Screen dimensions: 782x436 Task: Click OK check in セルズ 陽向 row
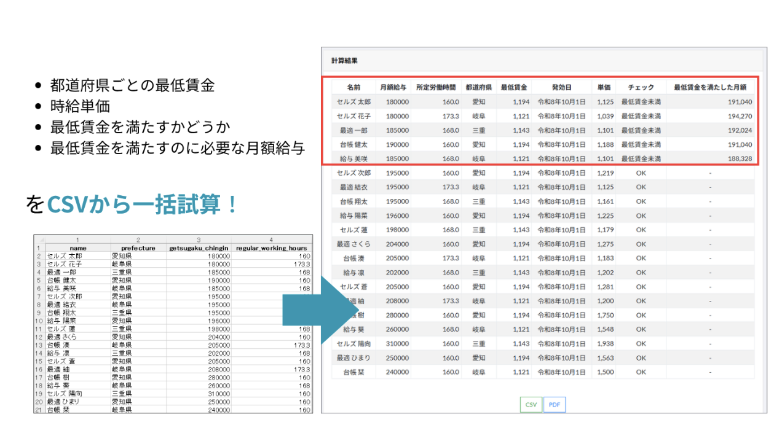click(641, 343)
